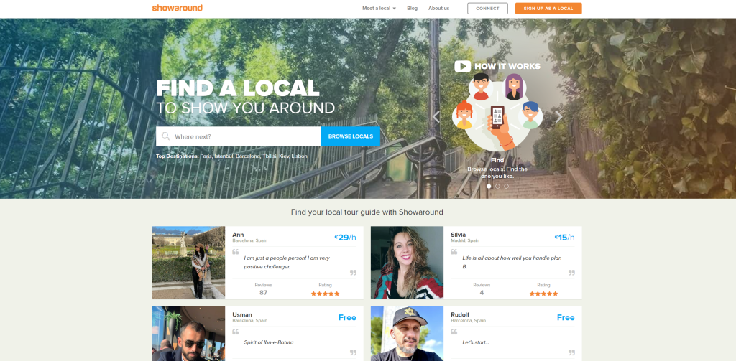Open Usman's profile photo
Viewport: 736px width, 361px height.
pos(189,334)
